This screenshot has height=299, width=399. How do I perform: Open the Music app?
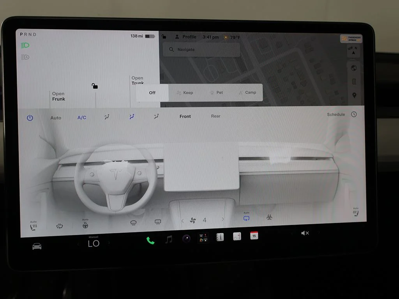pos(169,239)
